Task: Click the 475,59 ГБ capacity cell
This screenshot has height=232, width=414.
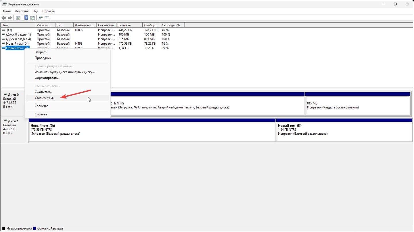Action: coord(125,44)
